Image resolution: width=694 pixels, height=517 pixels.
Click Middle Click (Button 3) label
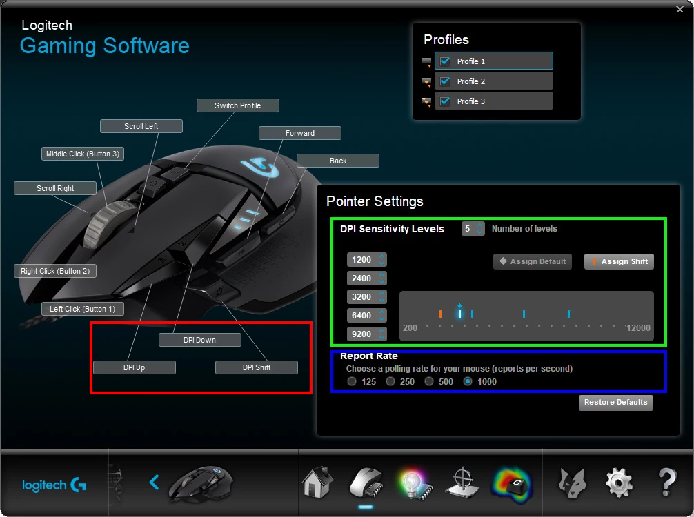click(83, 154)
